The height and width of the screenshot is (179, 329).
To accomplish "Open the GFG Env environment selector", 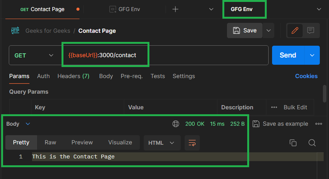I will (x=242, y=9).
